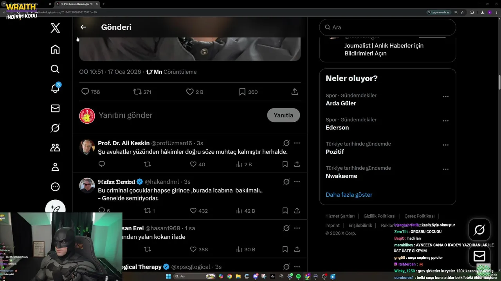This screenshot has height=281, width=501.
Task: Open Spotify from the taskbar
Action: coord(298,276)
